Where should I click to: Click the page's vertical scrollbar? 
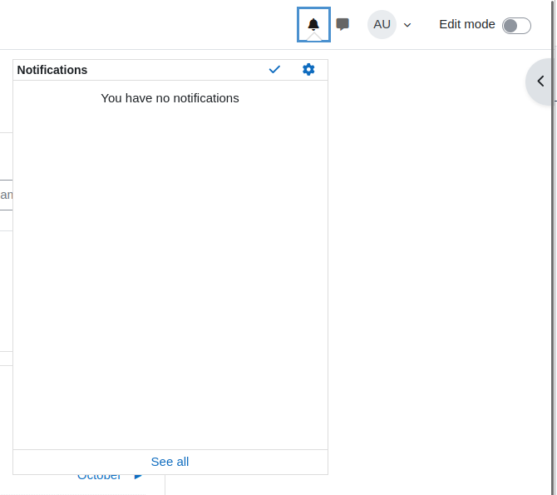click(554, 248)
